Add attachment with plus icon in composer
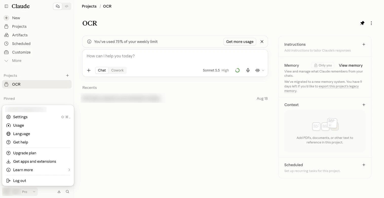 (89, 70)
